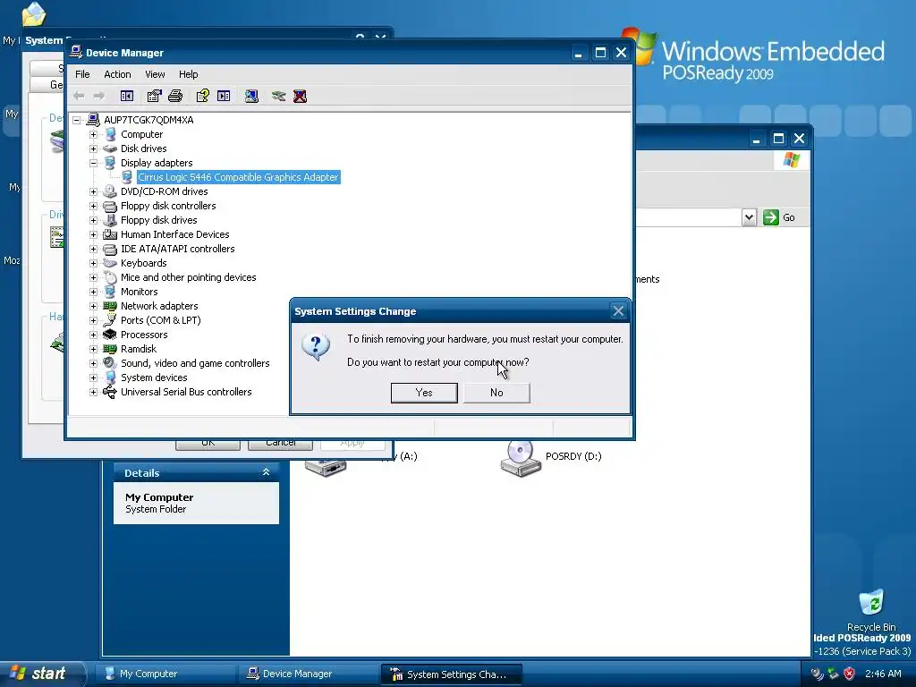
Task: Click the Uninstall device toolbar icon
Action: (300, 96)
